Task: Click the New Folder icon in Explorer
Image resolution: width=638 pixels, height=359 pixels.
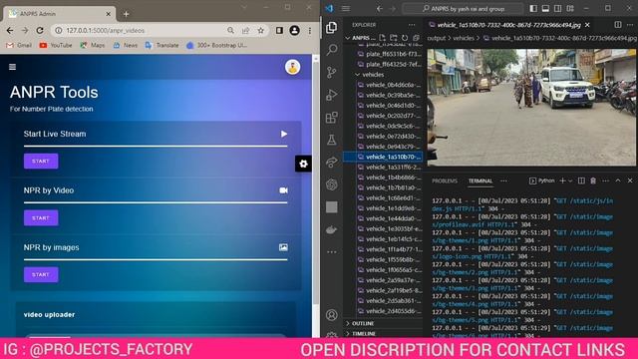Action: pos(394,38)
